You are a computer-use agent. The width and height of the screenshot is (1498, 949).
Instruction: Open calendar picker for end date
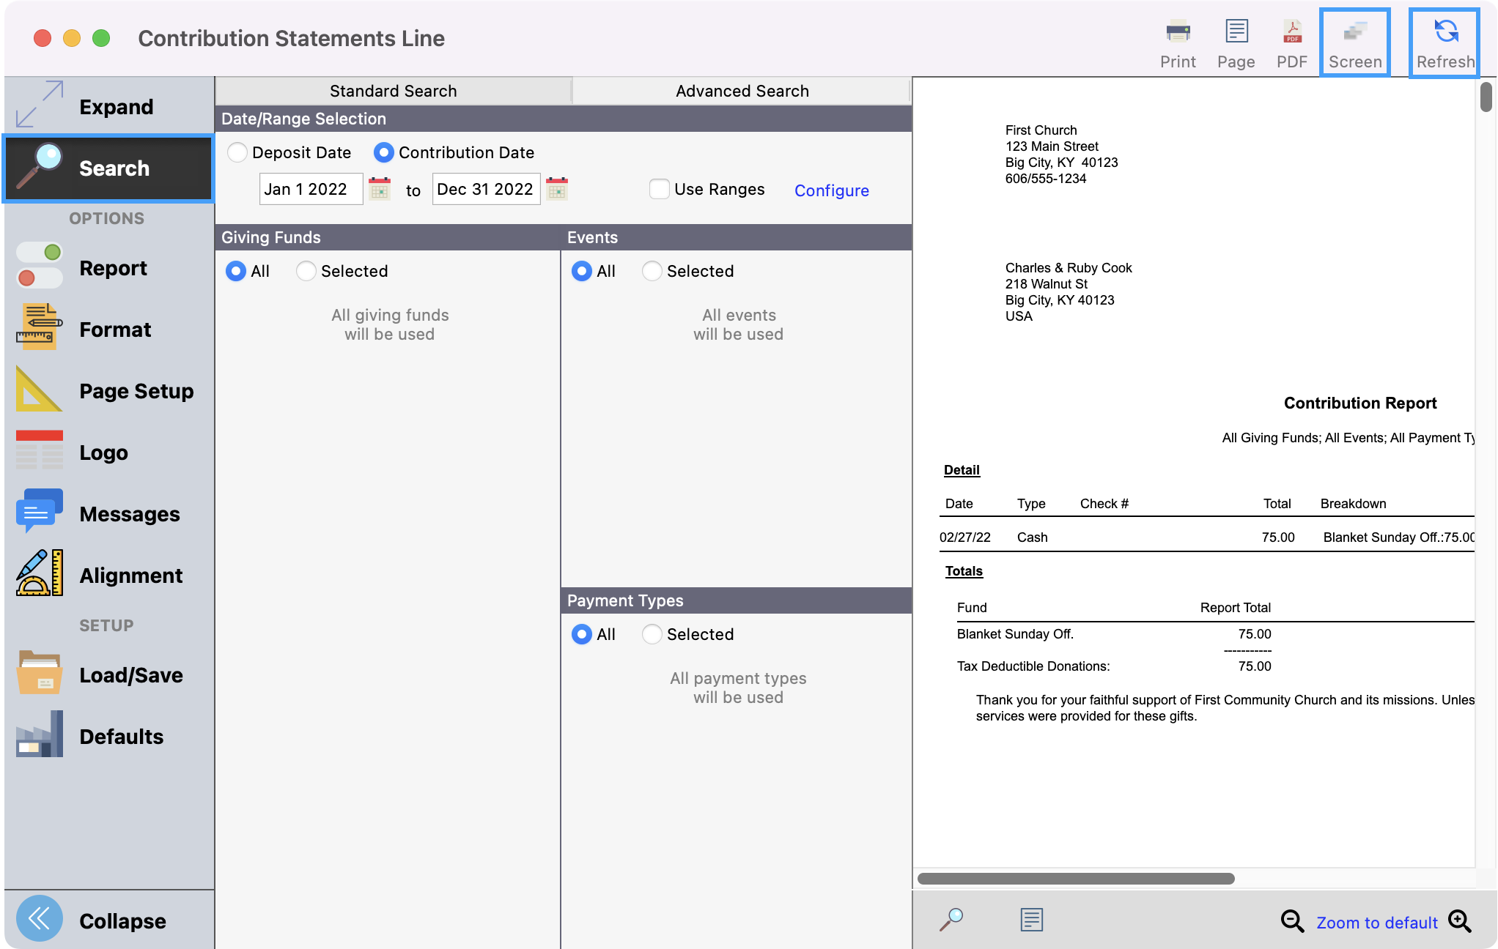pyautogui.click(x=557, y=189)
